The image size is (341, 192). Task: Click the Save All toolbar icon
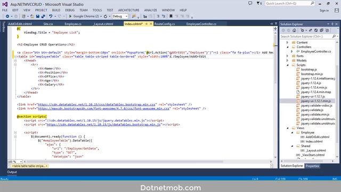(43, 17)
